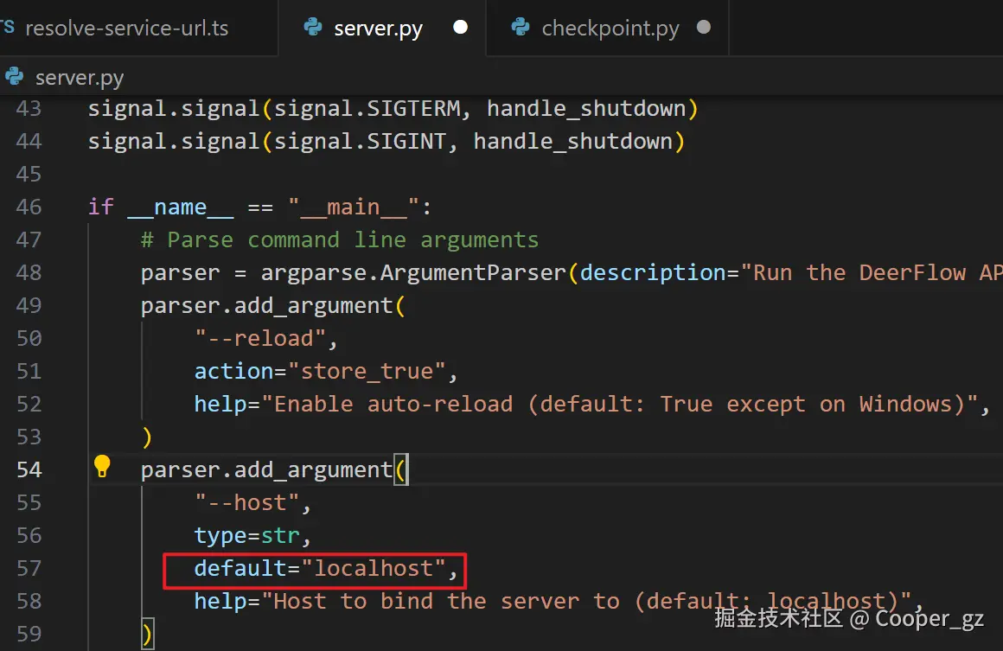The image size is (1003, 651).
Task: Click action="store_true" on line 51
Action: point(320,372)
